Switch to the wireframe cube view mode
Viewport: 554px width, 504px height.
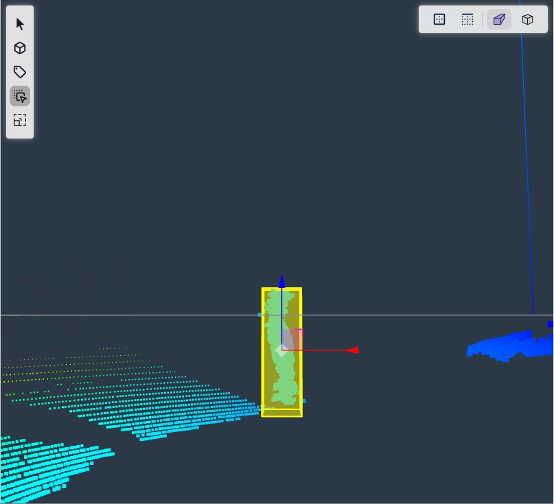(527, 19)
